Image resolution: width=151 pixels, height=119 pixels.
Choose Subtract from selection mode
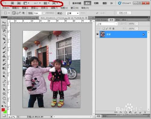click(x=20, y=13)
